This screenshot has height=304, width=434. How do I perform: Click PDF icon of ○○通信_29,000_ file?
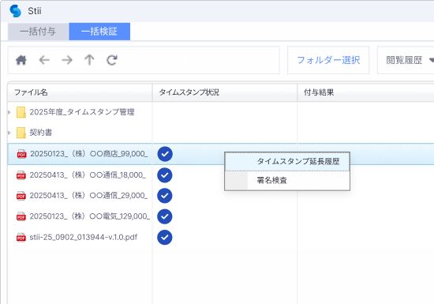click(21, 196)
